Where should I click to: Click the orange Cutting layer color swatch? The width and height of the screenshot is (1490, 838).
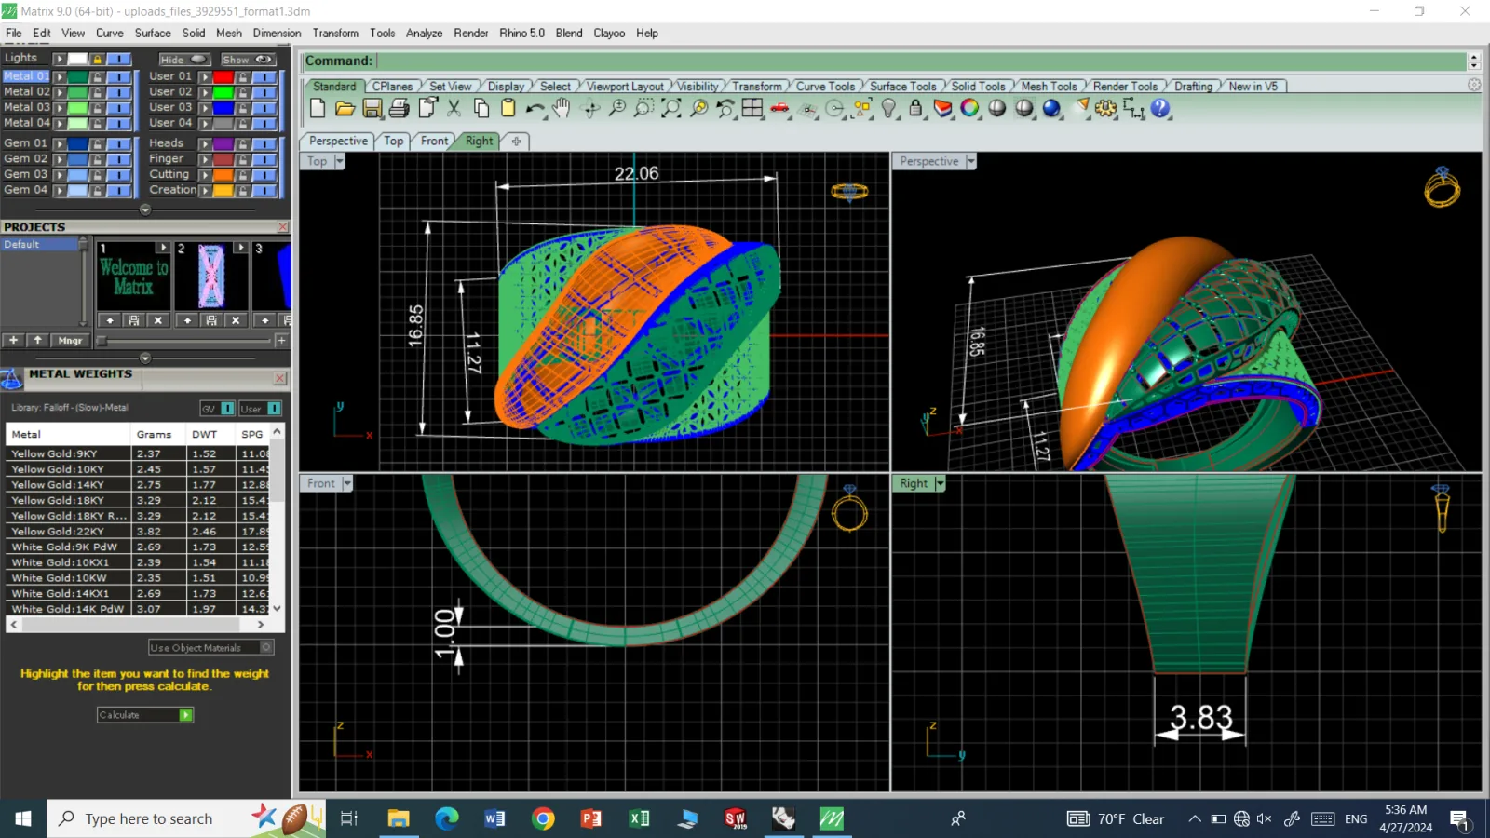223,175
